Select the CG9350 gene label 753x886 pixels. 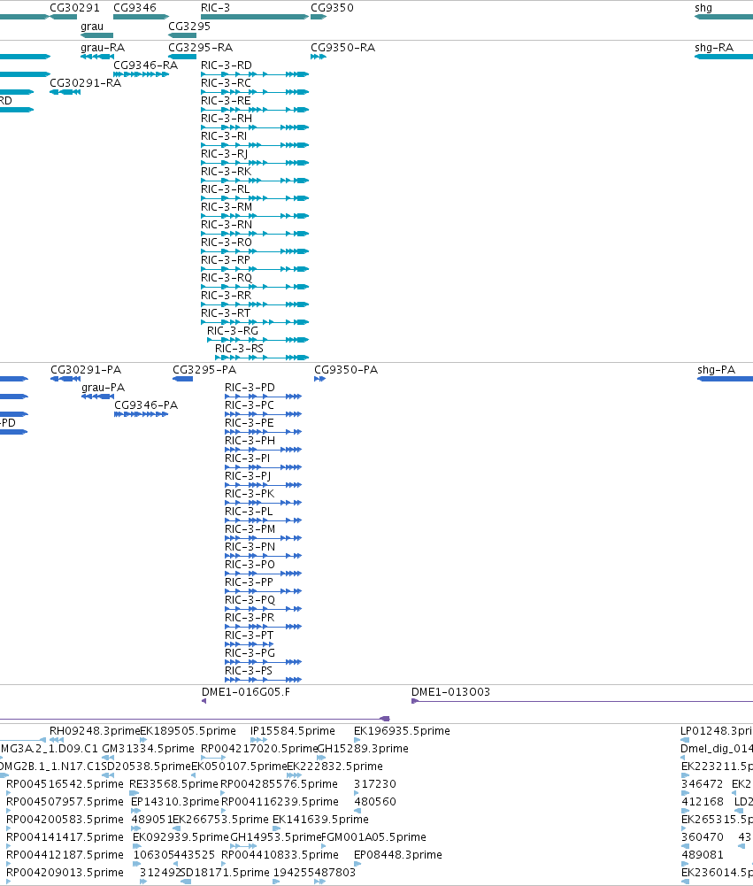click(x=332, y=8)
